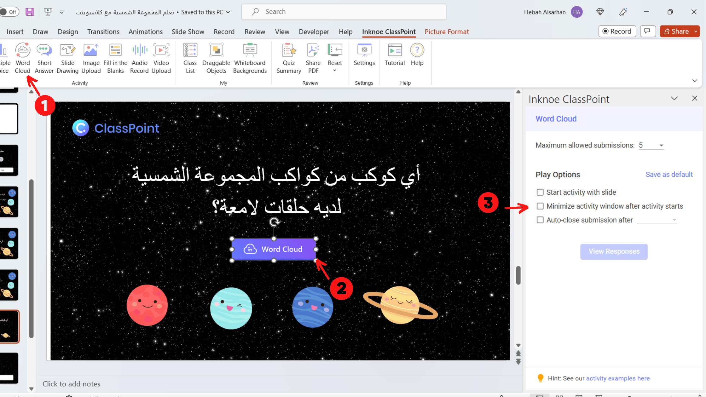This screenshot has width=706, height=397.
Task: Open the Picture Format tab
Action: click(x=447, y=32)
